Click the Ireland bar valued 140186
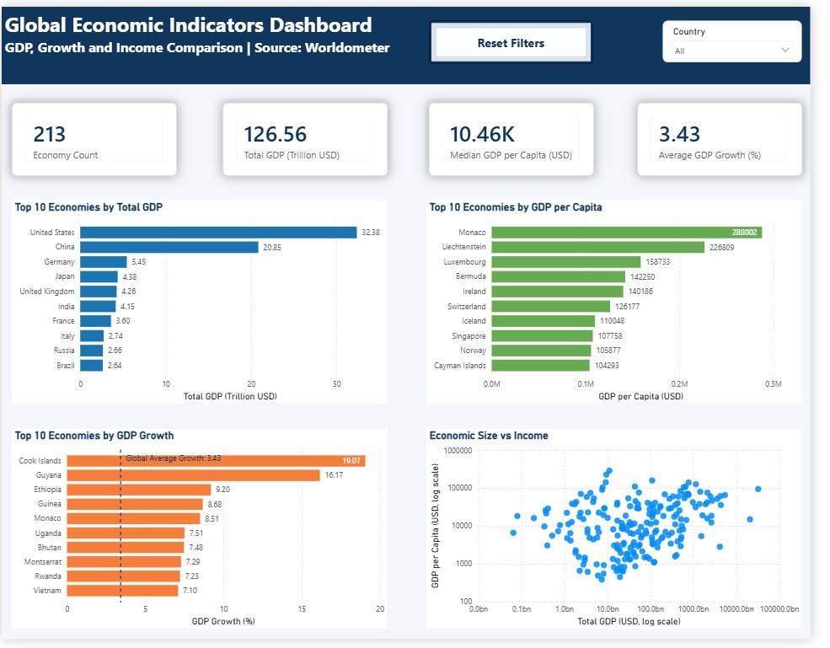 point(557,292)
